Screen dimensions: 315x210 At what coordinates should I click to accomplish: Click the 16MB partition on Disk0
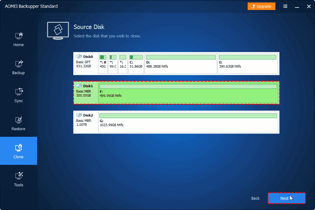tap(123, 64)
